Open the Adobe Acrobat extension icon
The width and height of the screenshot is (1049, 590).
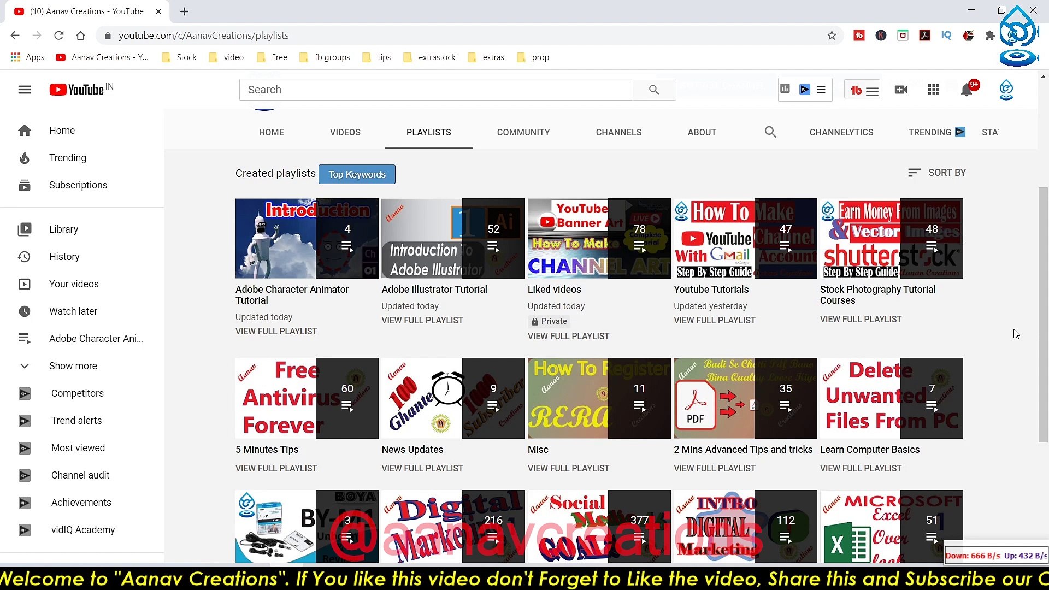click(x=925, y=36)
